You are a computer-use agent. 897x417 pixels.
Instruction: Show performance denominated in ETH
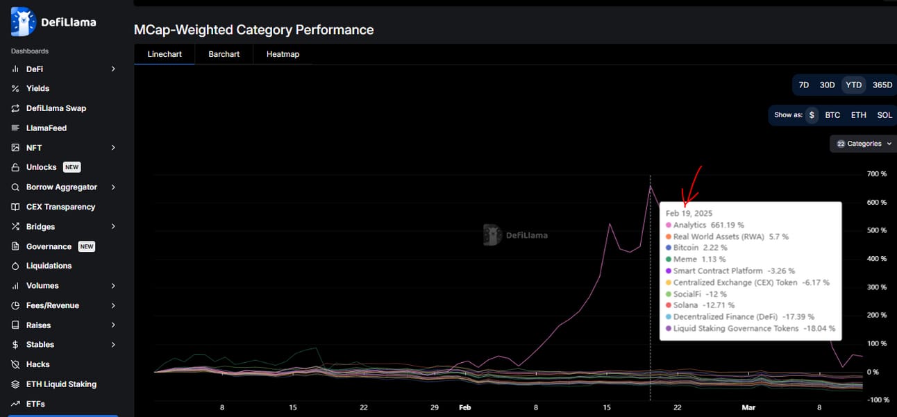click(x=859, y=115)
